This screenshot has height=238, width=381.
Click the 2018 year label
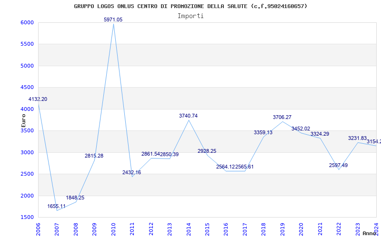pyautogui.click(x=264, y=229)
